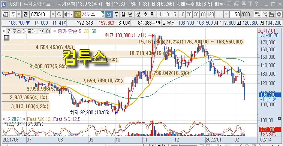
Task: Click the 4,554,453(6.4%) volume profile bar
Action: [39, 47]
